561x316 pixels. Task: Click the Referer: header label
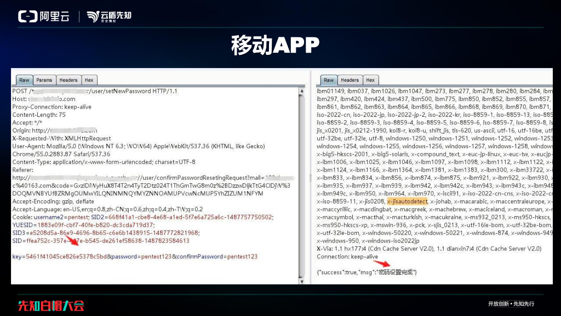point(22,170)
